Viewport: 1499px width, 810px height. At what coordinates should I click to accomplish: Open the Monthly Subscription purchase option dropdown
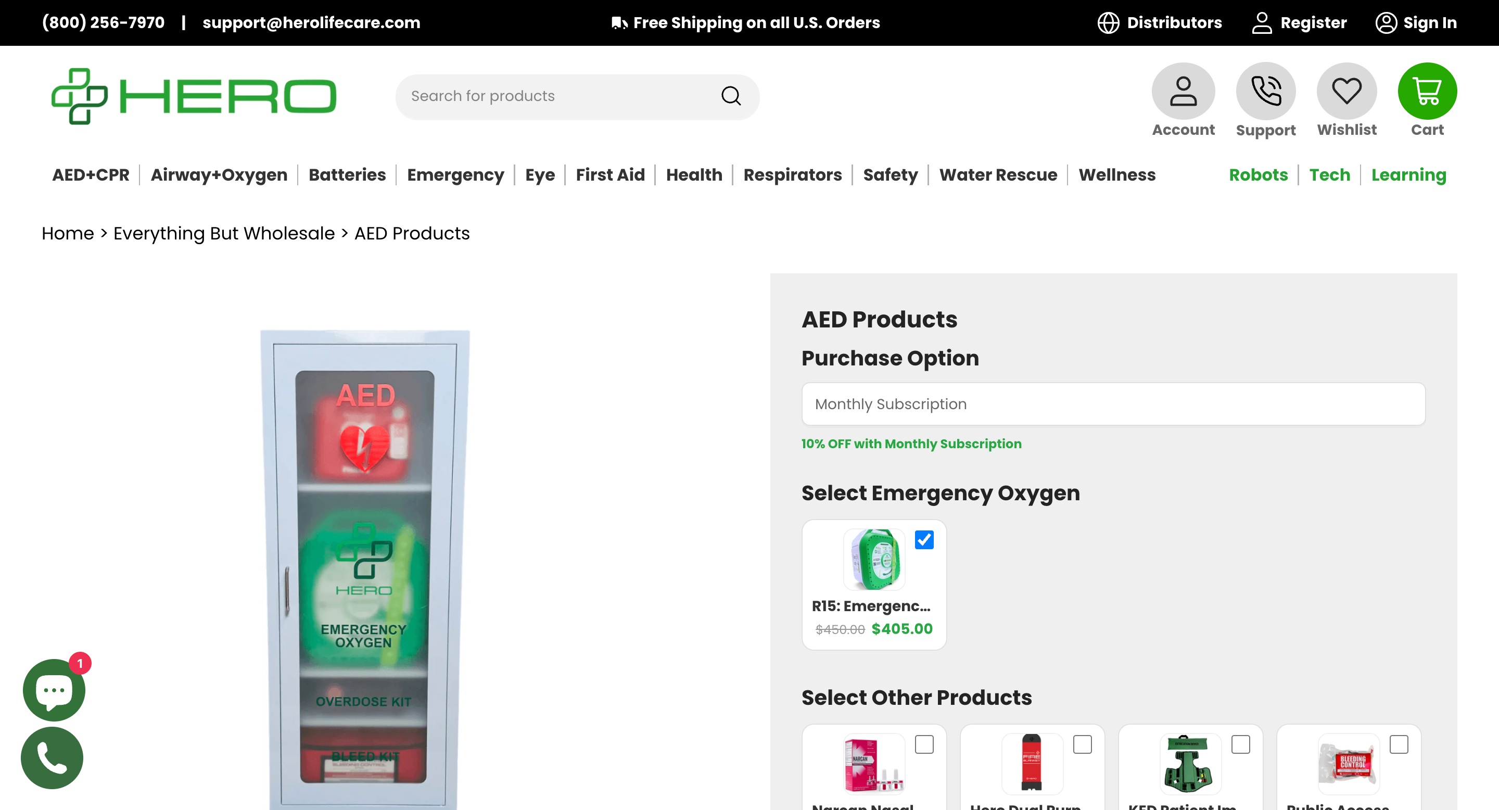click(1113, 404)
